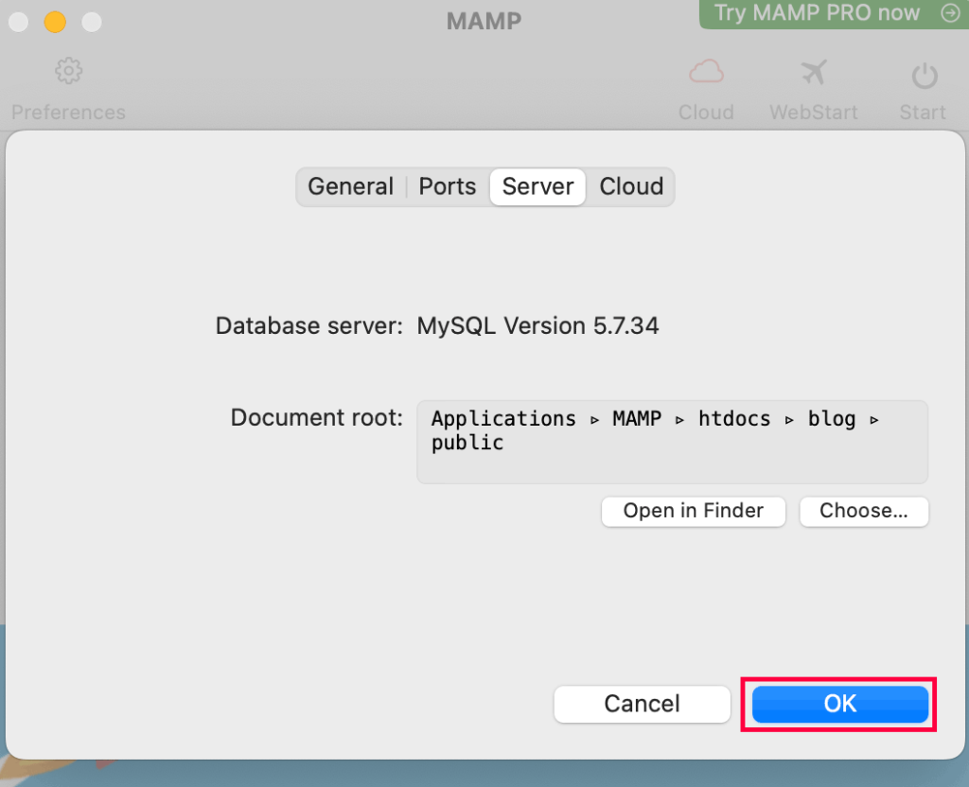Image resolution: width=969 pixels, height=787 pixels.
Task: Click the htdocs segment in document root path
Action: tap(734, 419)
